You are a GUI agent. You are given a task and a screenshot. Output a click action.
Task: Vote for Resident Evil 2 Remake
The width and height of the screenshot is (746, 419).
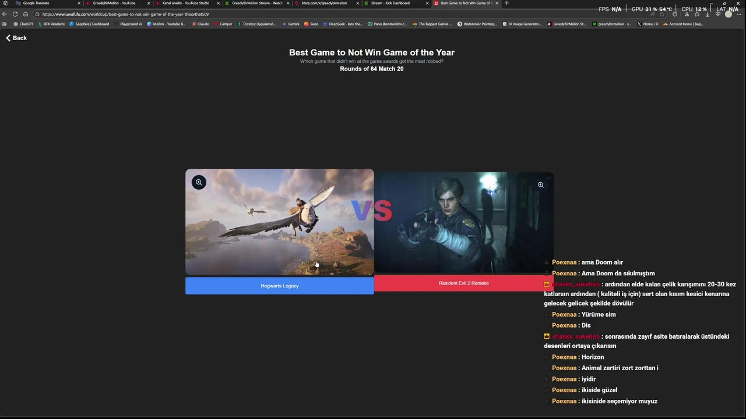coord(464,283)
